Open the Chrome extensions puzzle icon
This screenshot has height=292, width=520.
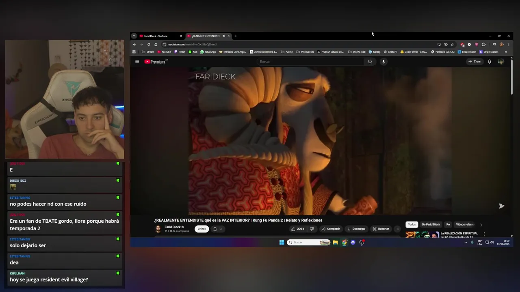(x=483, y=44)
